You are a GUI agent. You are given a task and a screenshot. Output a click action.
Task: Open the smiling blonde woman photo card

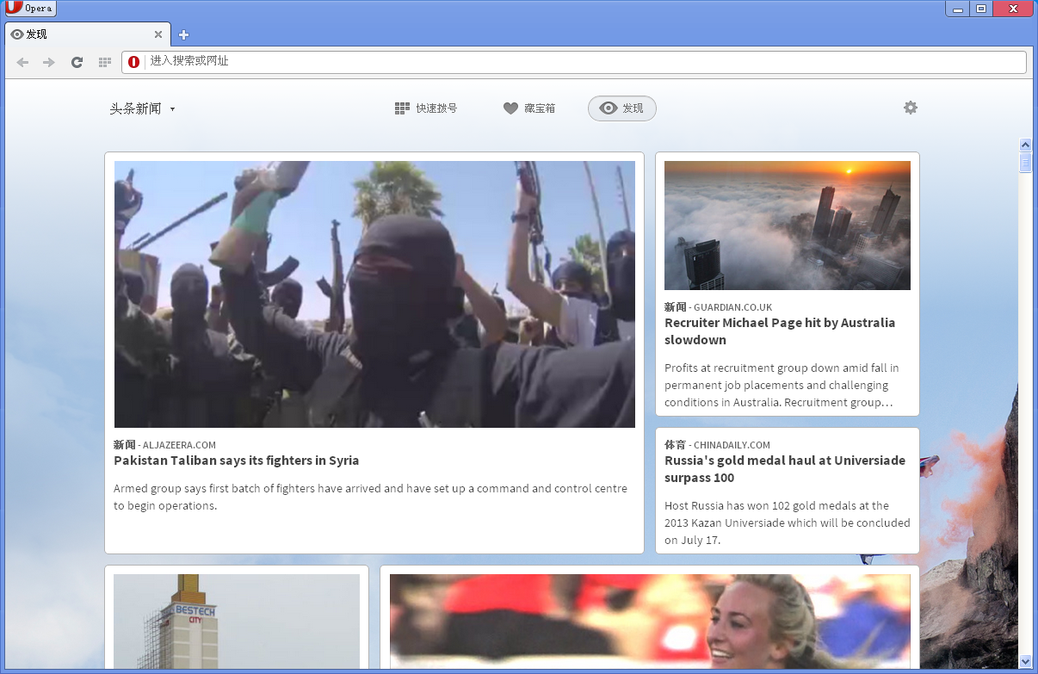[x=650, y=621]
